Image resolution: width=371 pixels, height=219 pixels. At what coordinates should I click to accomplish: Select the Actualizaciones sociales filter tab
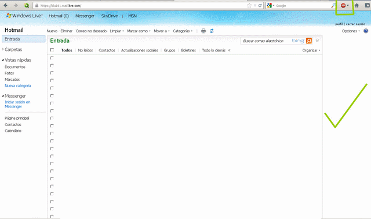(139, 50)
